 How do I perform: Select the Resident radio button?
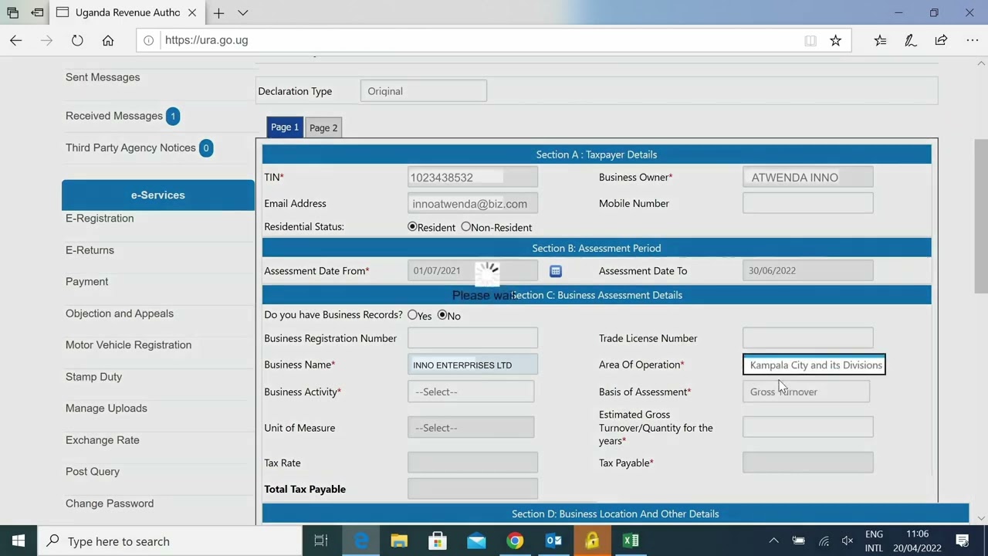(x=412, y=227)
